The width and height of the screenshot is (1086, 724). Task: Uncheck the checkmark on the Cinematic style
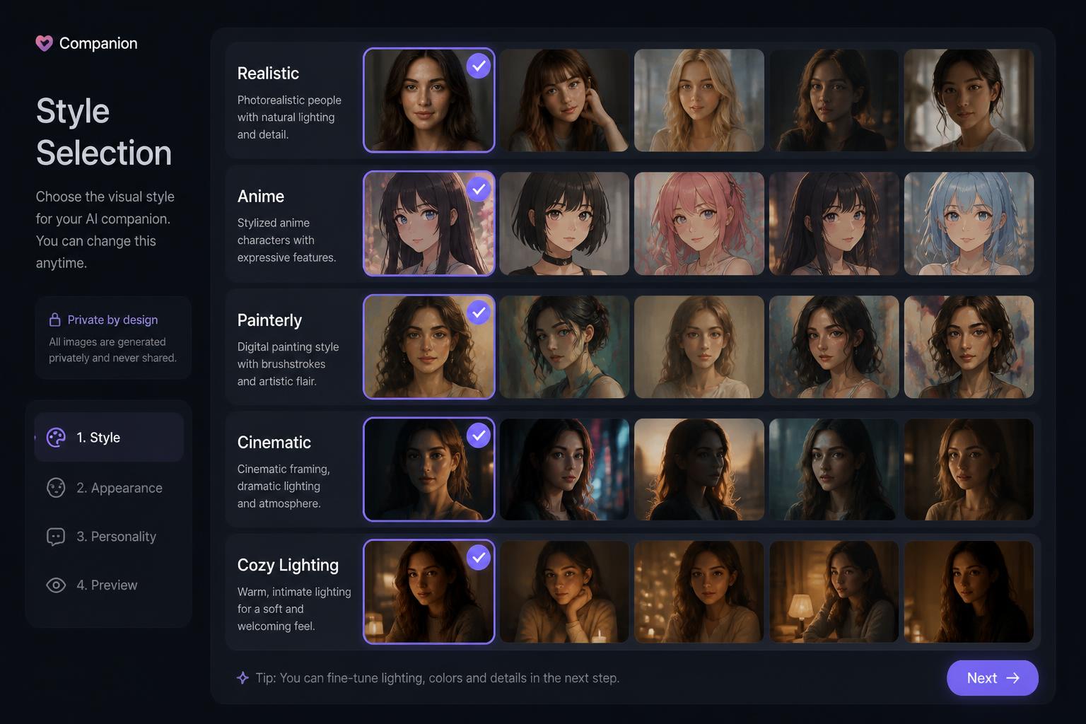[479, 435]
